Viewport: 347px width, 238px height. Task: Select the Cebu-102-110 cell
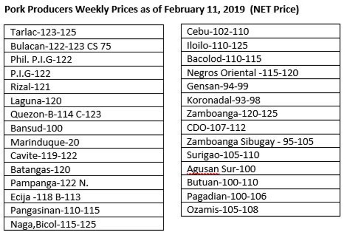pos(218,31)
